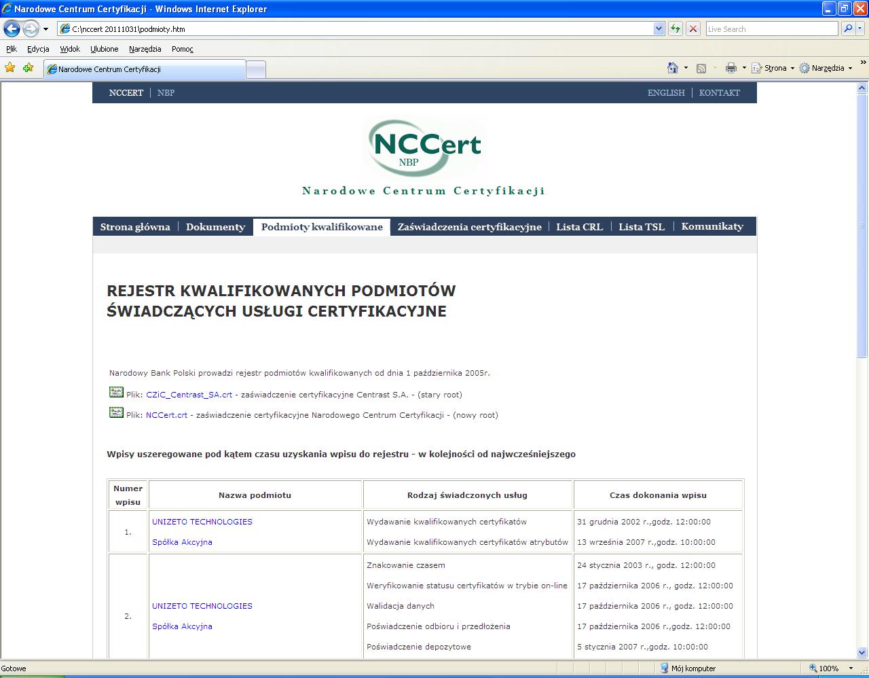This screenshot has height=678, width=869.
Task: Go to Strona główna tab
Action: coord(135,227)
